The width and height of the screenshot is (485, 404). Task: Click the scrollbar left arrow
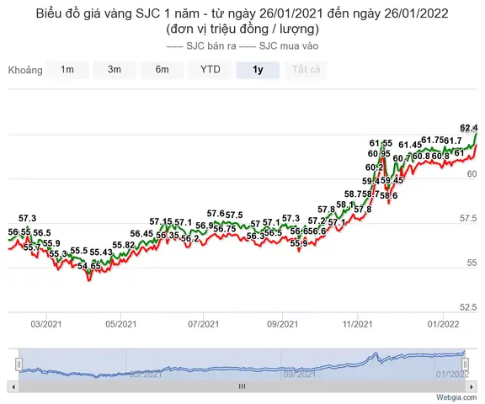(13, 386)
